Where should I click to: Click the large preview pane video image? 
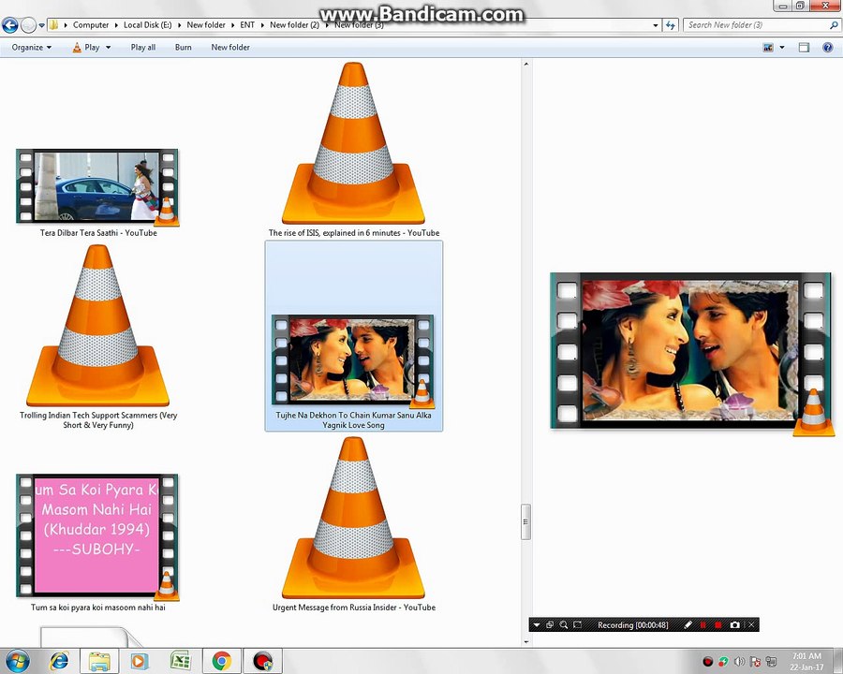pyautogui.click(x=691, y=352)
